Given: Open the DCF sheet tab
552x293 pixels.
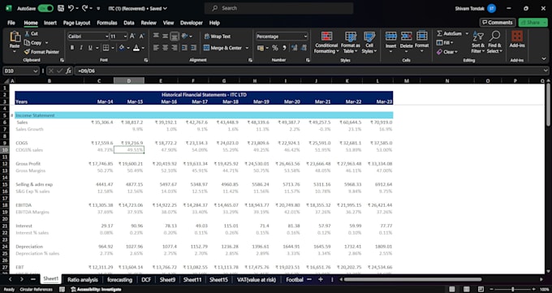Looking at the screenshot, I should coord(146,280).
